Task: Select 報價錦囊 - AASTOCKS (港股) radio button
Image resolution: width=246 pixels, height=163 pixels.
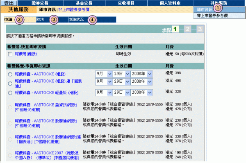Action: tap(10, 74)
